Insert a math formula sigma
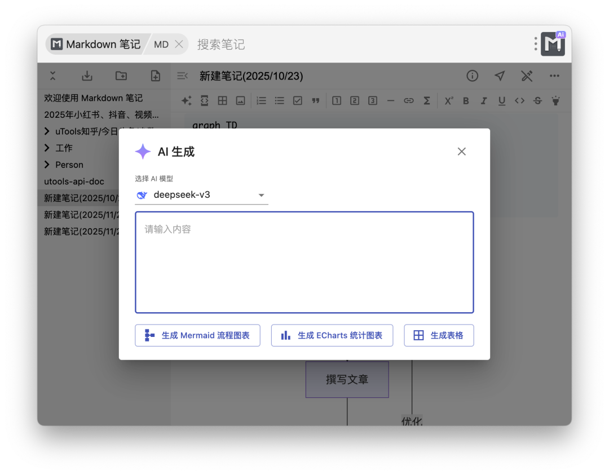 426,101
